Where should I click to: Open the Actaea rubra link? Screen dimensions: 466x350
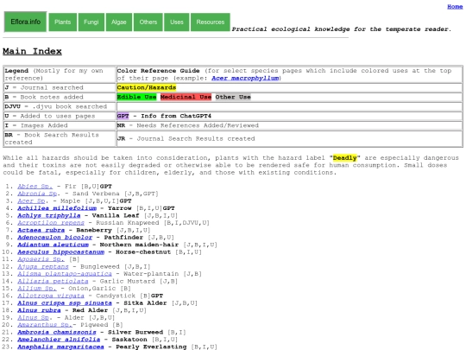(41, 230)
